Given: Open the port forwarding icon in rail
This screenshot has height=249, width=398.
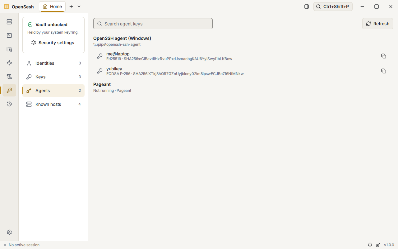Looking at the screenshot, I should point(9,63).
